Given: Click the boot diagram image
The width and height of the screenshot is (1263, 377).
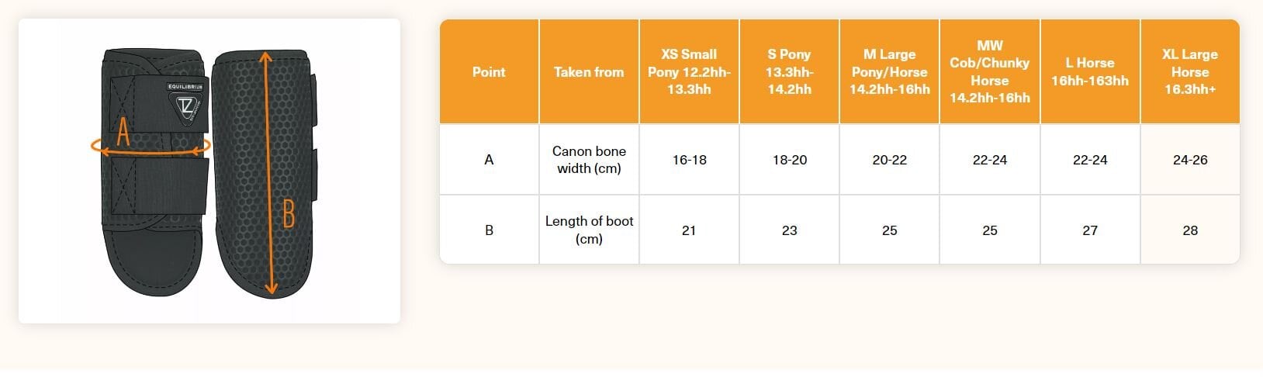Looking at the screenshot, I should point(209,171).
